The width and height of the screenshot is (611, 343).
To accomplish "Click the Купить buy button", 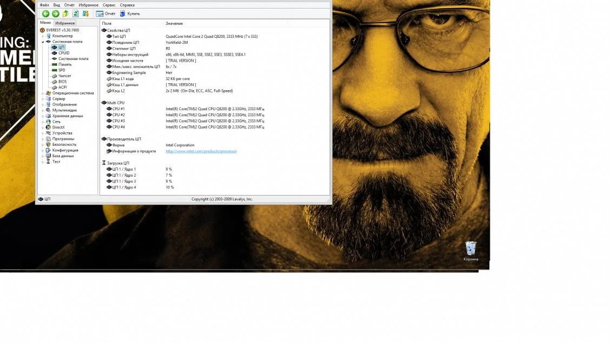I will click(130, 14).
